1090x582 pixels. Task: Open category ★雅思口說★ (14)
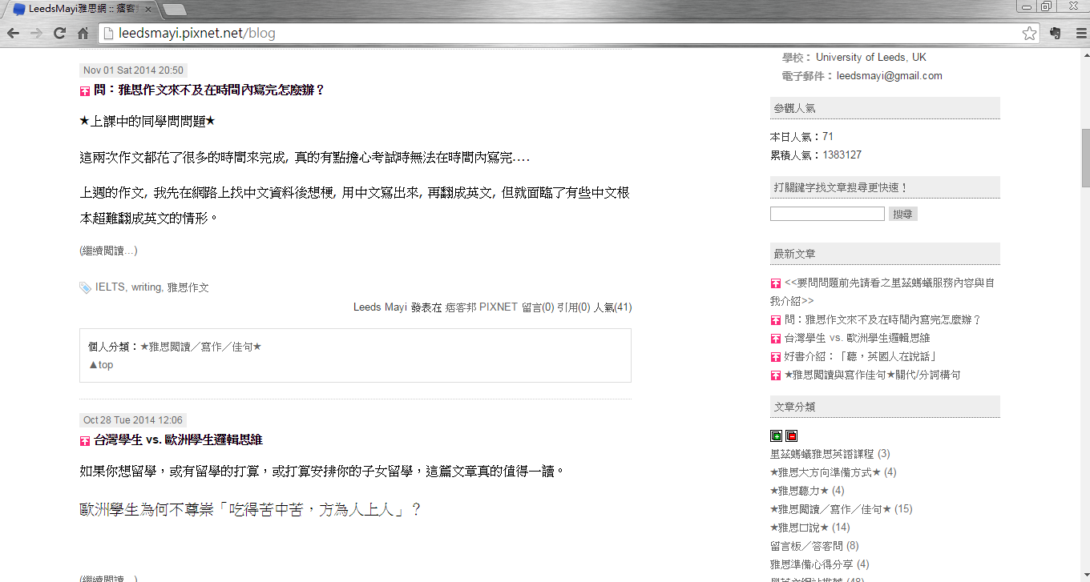pos(809,528)
